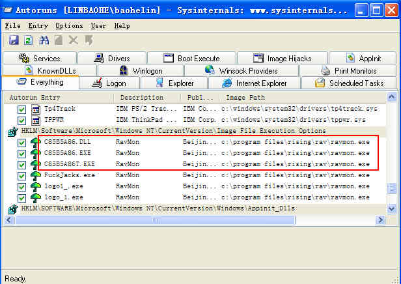The width and height of the screenshot is (401, 284).
Task: Click umbrella icon beside C85B5A86T.EXE
Action: pyautogui.click(x=36, y=165)
